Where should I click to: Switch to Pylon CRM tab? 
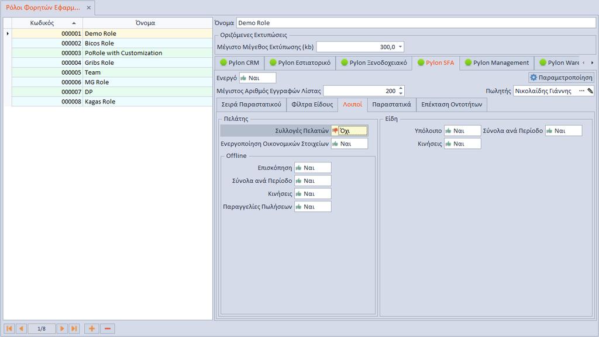click(239, 62)
